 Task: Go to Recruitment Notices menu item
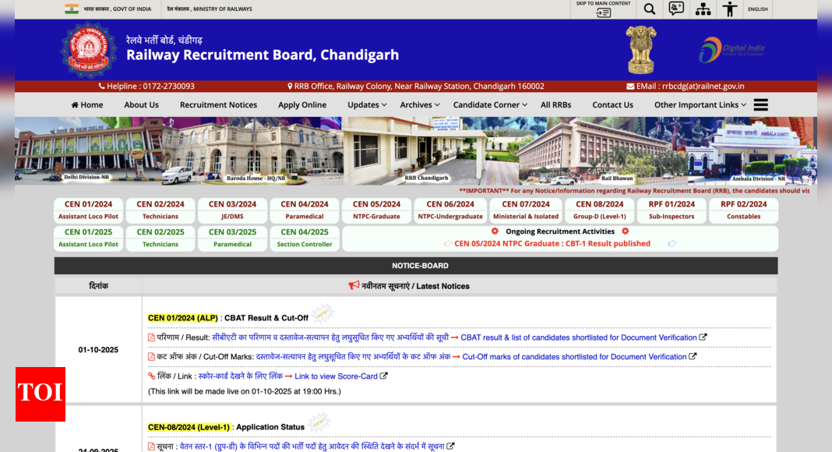pos(218,105)
